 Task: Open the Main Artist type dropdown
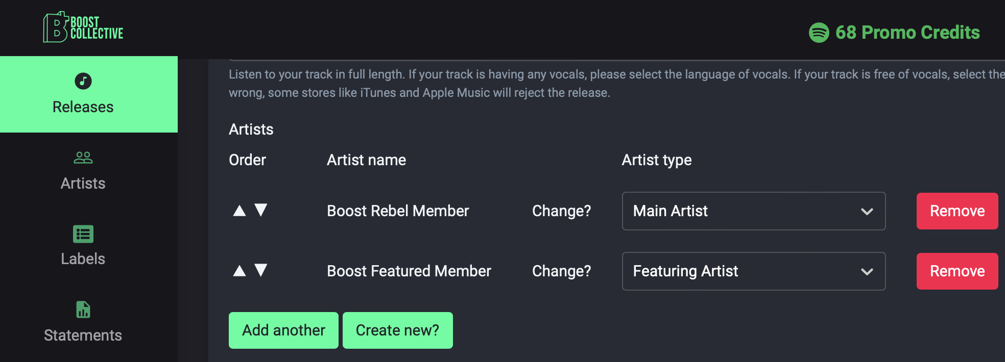tap(753, 211)
